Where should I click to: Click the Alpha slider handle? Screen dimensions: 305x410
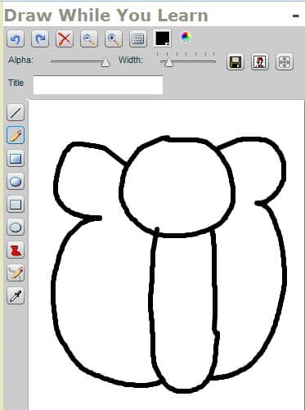(105, 62)
